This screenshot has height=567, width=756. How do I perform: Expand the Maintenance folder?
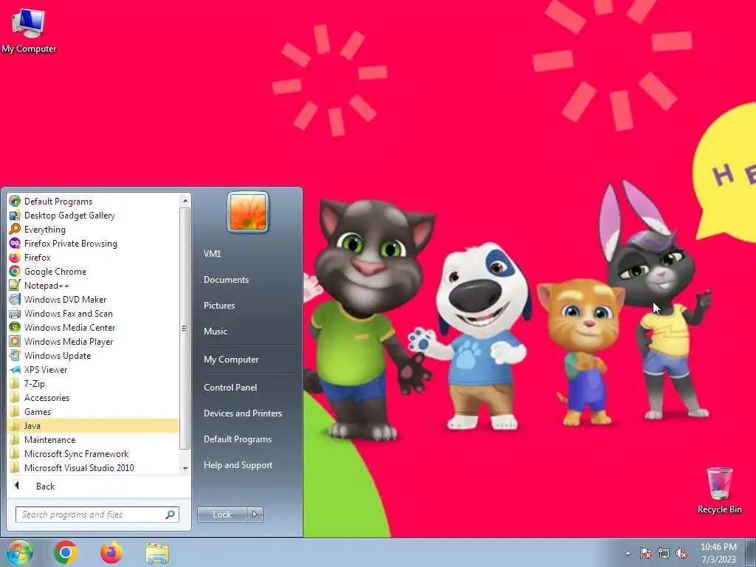[x=93, y=439]
